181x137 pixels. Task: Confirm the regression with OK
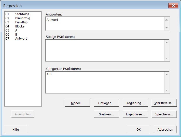click(x=138, y=129)
